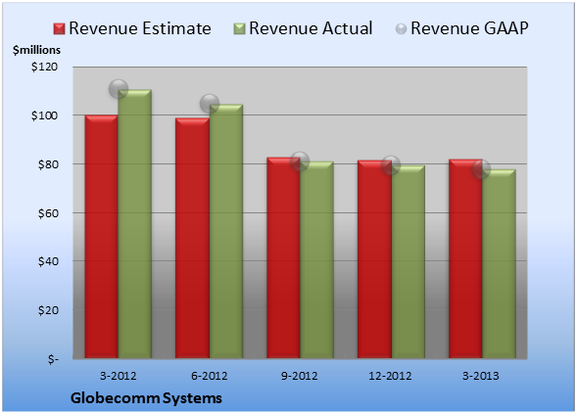Image resolution: width=576 pixels, height=413 pixels.
Task: Click the gray Revenue GAAP legend marker
Action: click(402, 29)
